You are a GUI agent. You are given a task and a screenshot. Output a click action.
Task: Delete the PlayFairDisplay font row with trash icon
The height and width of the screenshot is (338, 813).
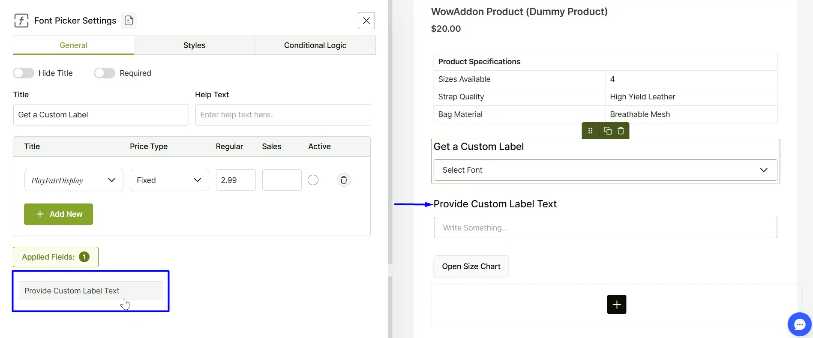344,180
